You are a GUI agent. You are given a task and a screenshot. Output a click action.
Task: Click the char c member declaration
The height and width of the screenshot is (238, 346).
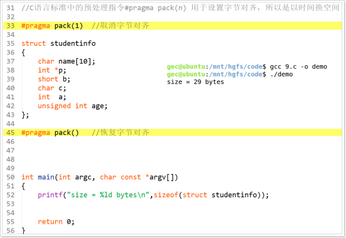click(x=52, y=88)
